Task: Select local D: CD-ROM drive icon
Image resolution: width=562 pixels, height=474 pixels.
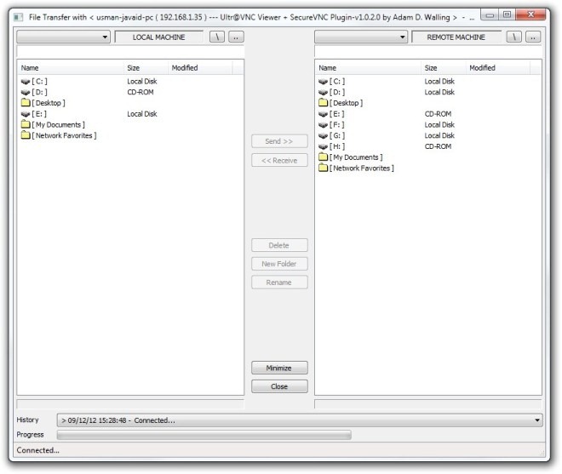Action: (x=26, y=93)
